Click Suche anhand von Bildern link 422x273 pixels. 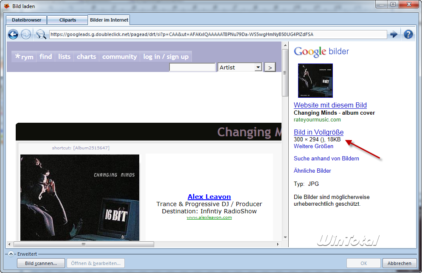tap(326, 158)
